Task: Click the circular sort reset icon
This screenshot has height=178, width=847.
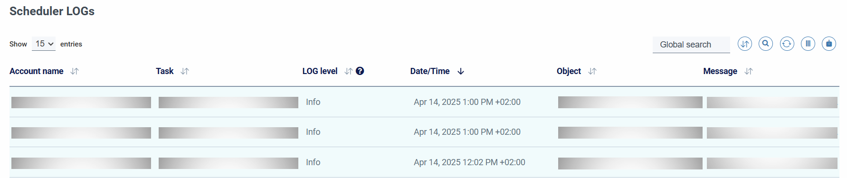Action: coord(744,44)
